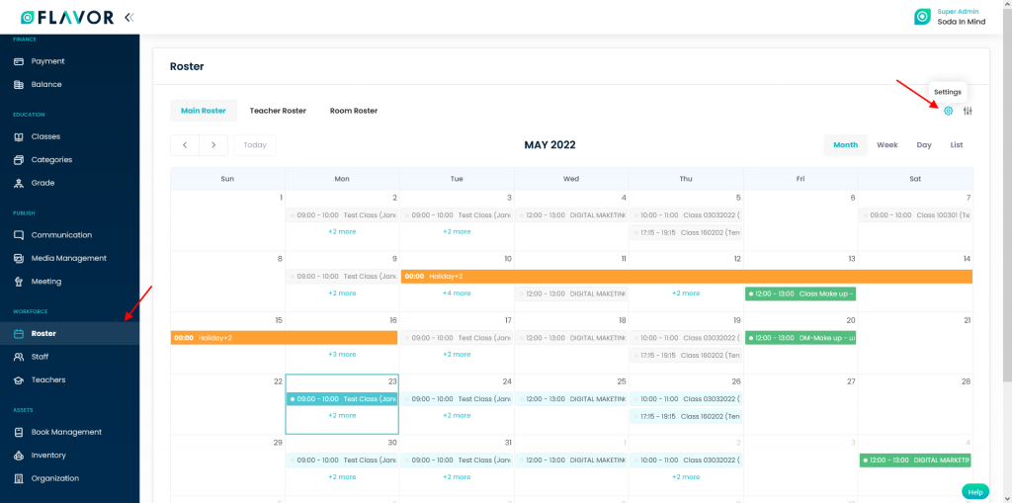Switch calendar to List view

pos(956,145)
